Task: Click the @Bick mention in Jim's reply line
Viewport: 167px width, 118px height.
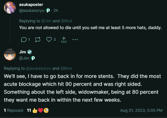Action: 66,68
